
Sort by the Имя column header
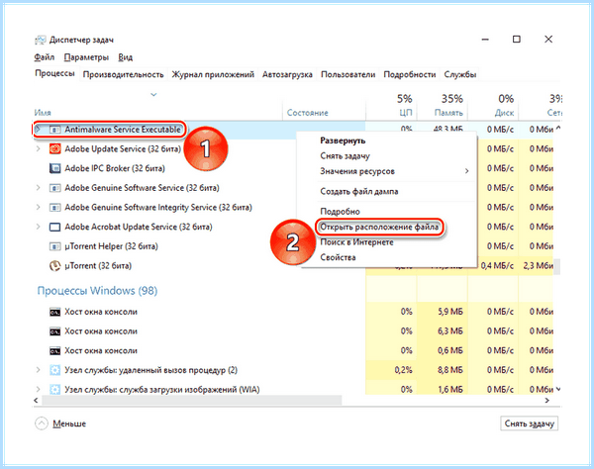tap(43, 113)
